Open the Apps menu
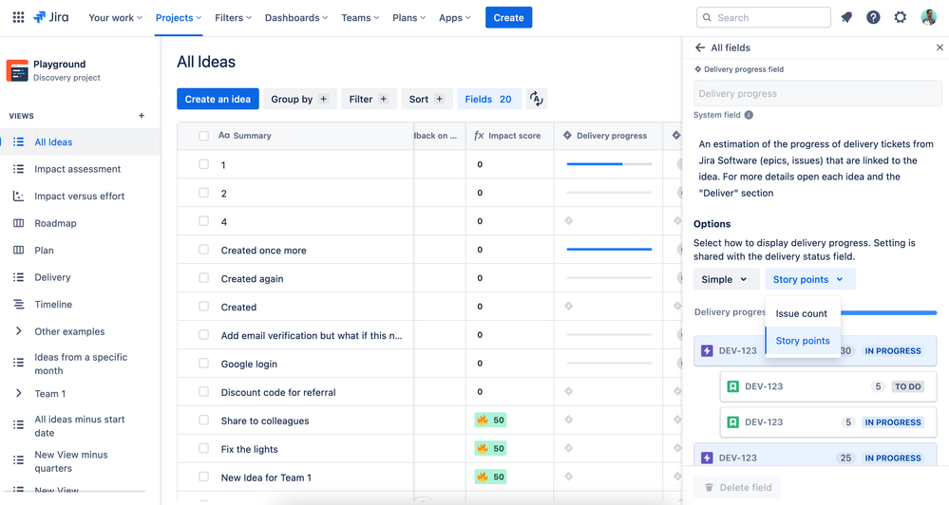Image resolution: width=949 pixels, height=505 pixels. tap(455, 17)
